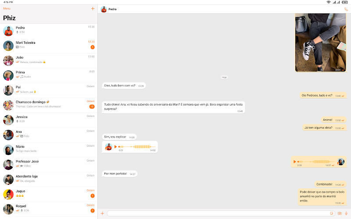The image size is (351, 219).
Task: Open Ana conversation
Action: click(x=49, y=135)
